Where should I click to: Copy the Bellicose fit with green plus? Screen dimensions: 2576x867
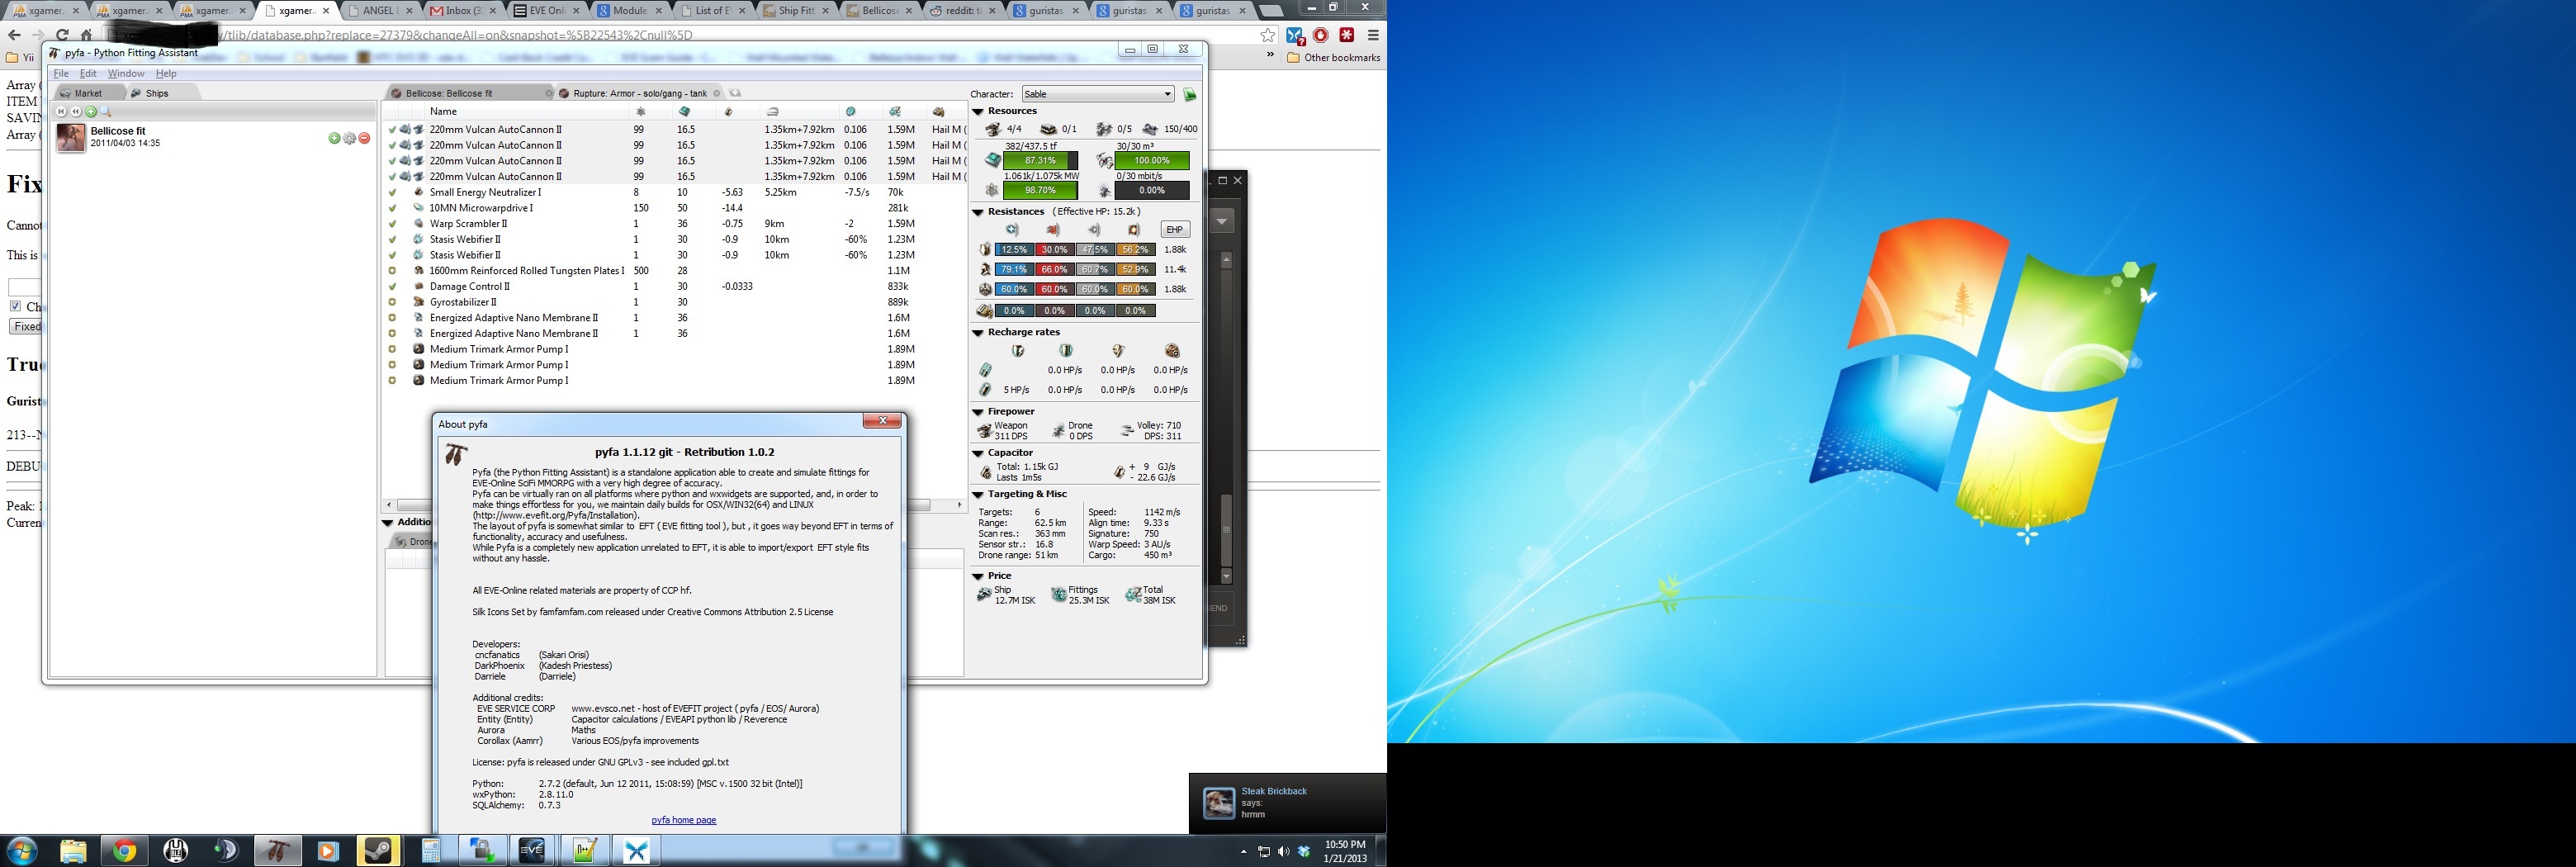pos(334,138)
